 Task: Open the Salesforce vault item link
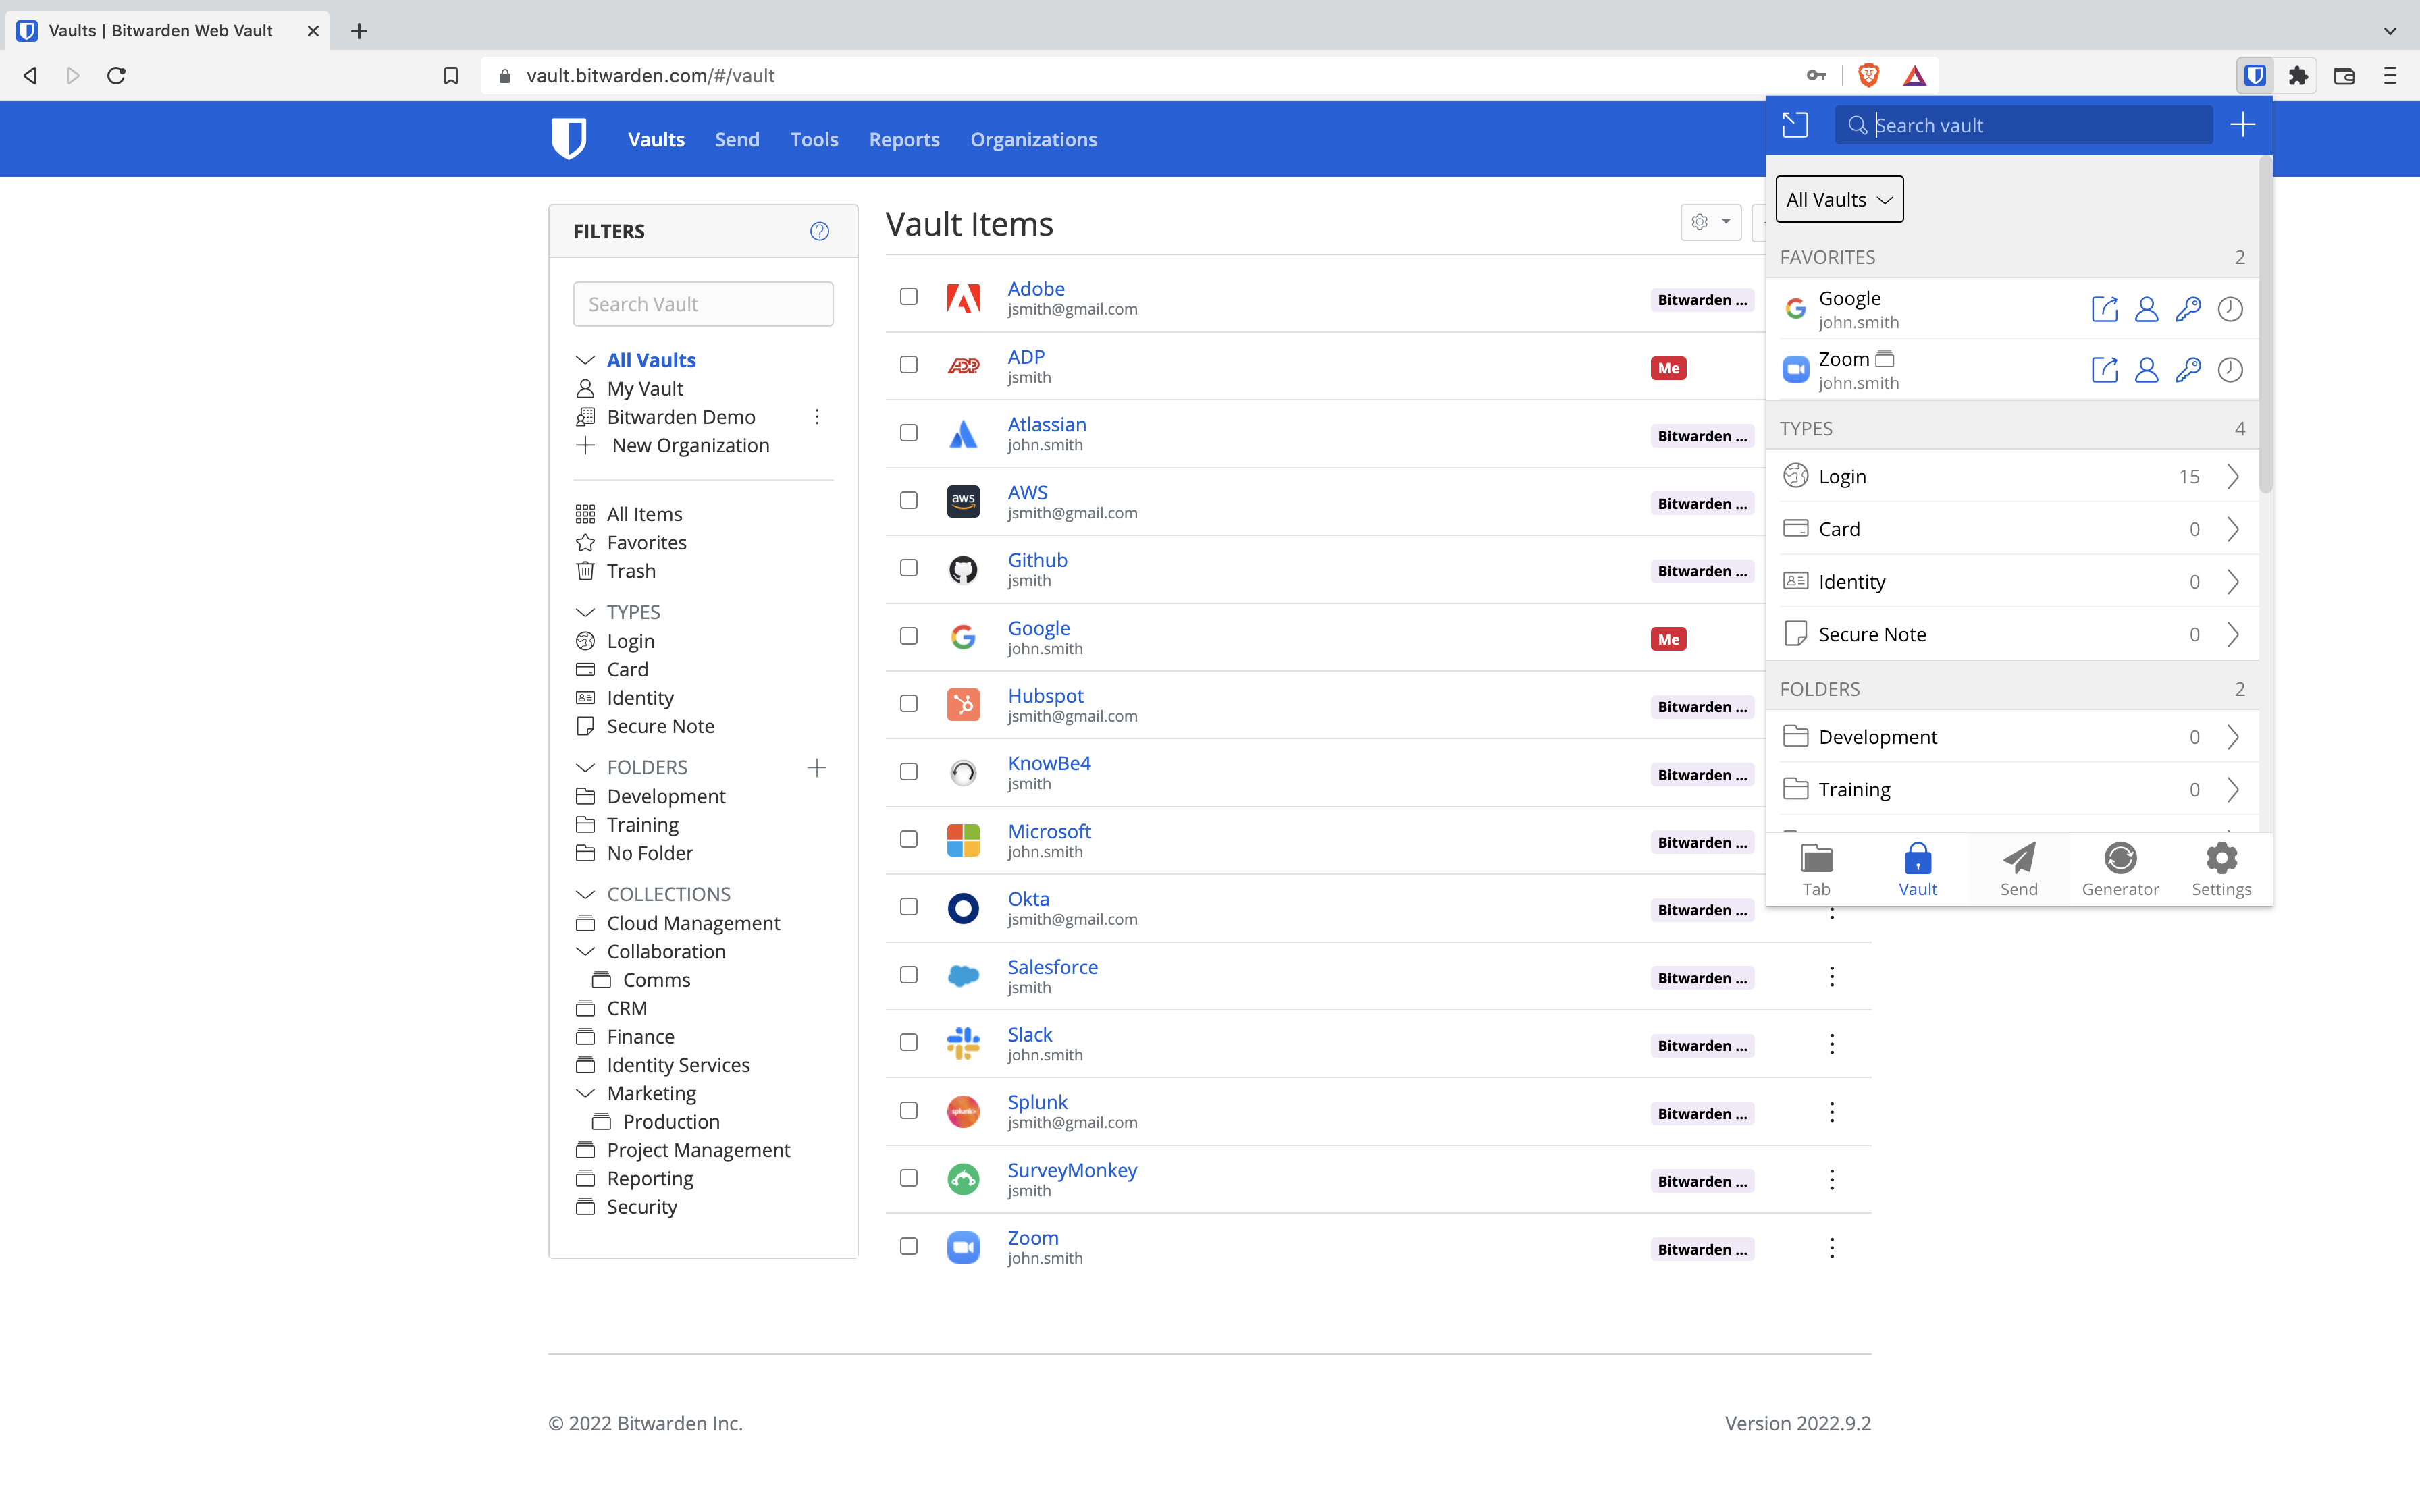pyautogui.click(x=1052, y=967)
